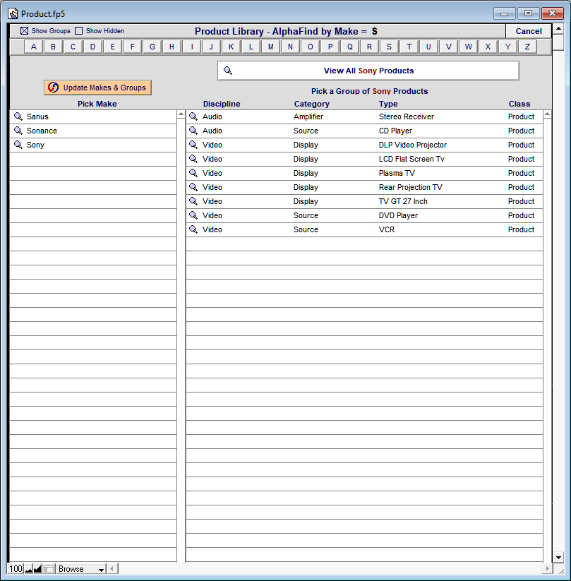Select letter T in AlphaFind bar
This screenshot has height=581, width=571.
(409, 47)
